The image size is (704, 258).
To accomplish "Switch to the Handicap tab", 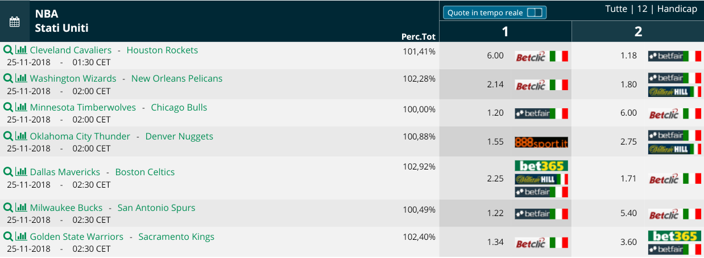I will [677, 9].
